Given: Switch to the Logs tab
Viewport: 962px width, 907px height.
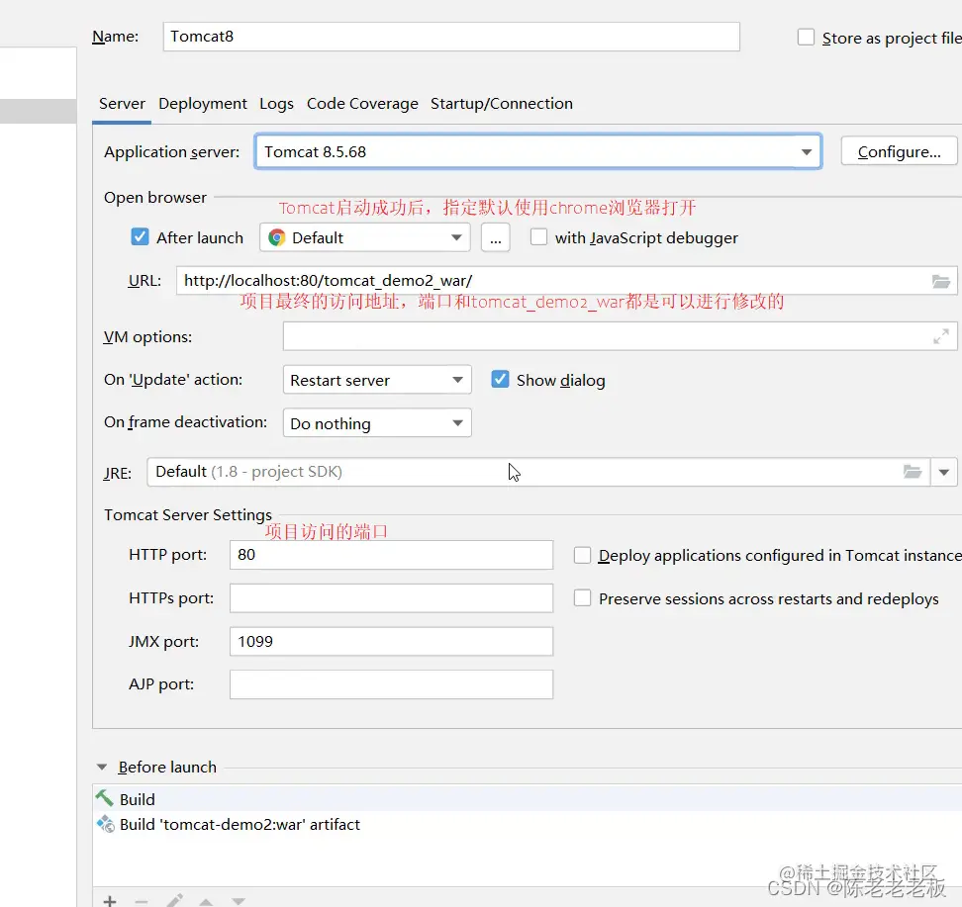Looking at the screenshot, I should [x=277, y=104].
